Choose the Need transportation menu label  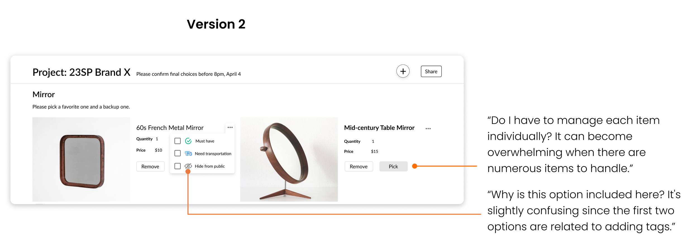[x=213, y=154]
